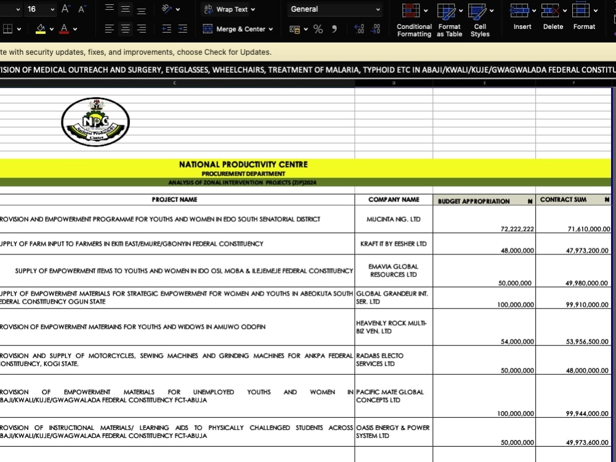Screen dimensions: 616x462
Task: Click the Decrease Decimal icon
Action: point(376,29)
